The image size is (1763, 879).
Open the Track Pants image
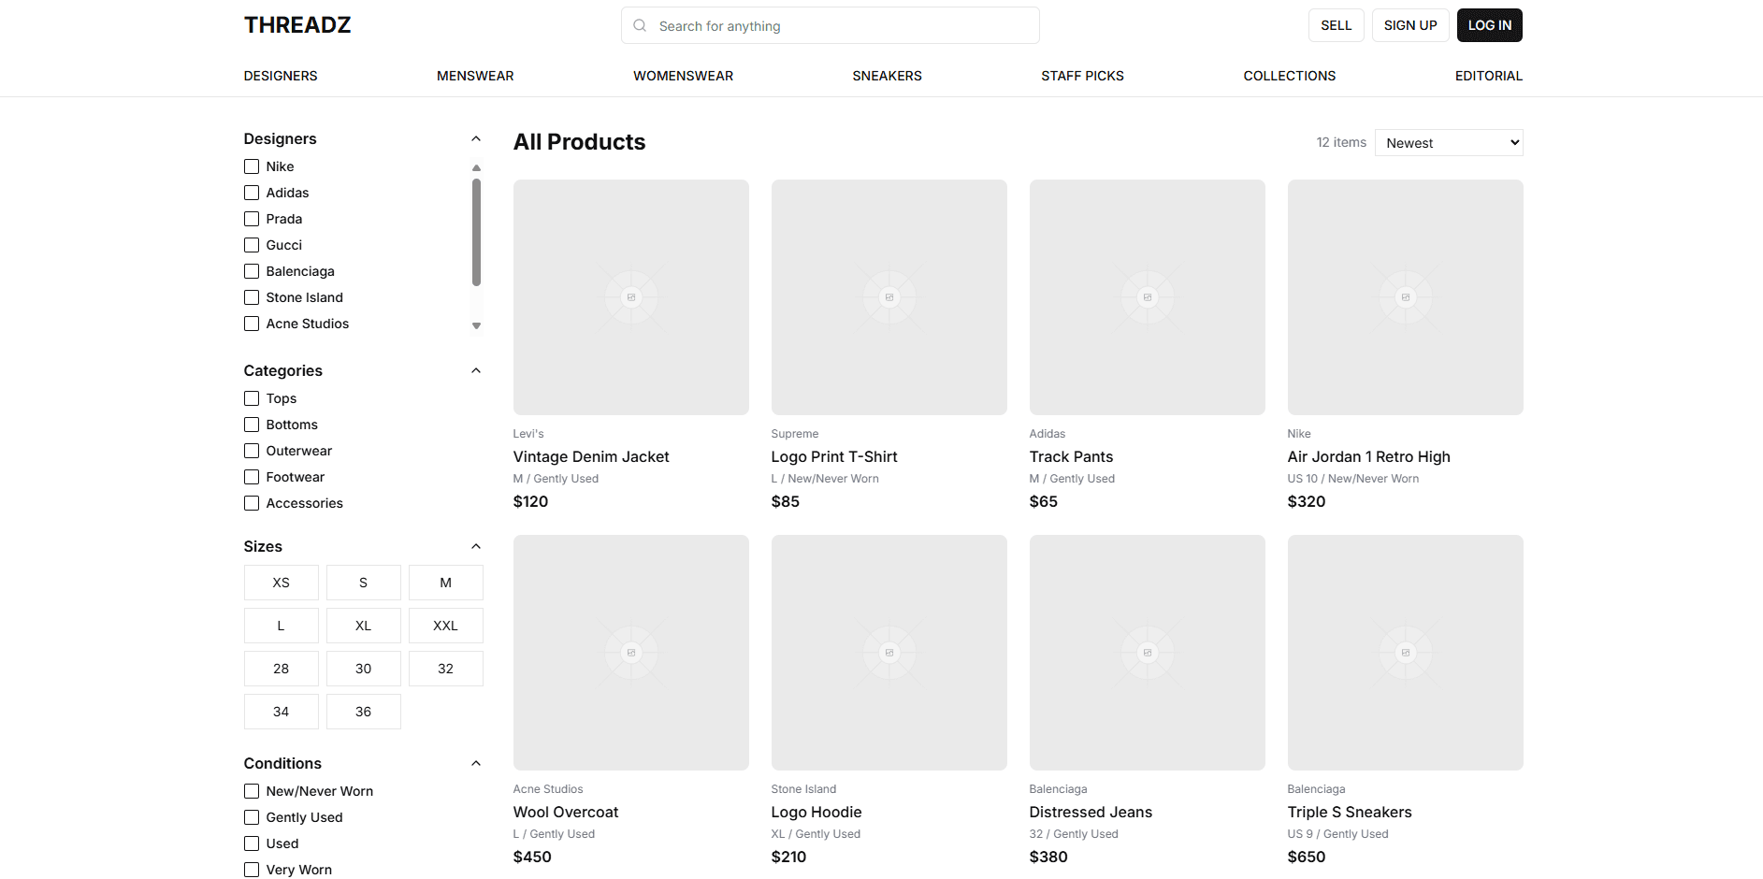1148,297
